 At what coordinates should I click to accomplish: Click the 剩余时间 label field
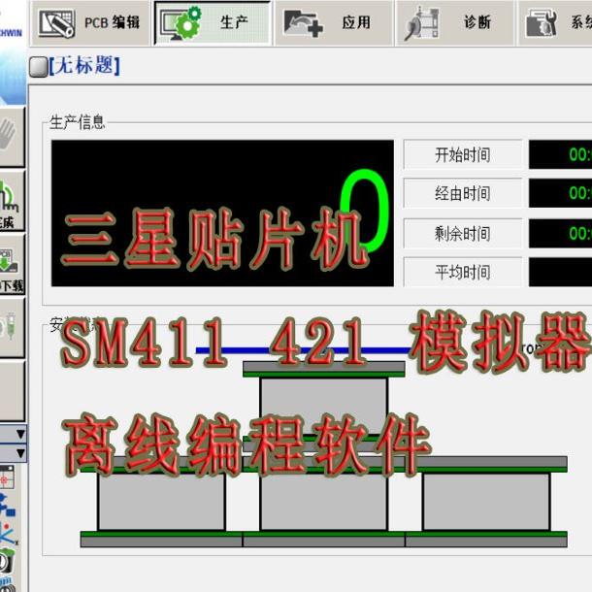click(463, 233)
